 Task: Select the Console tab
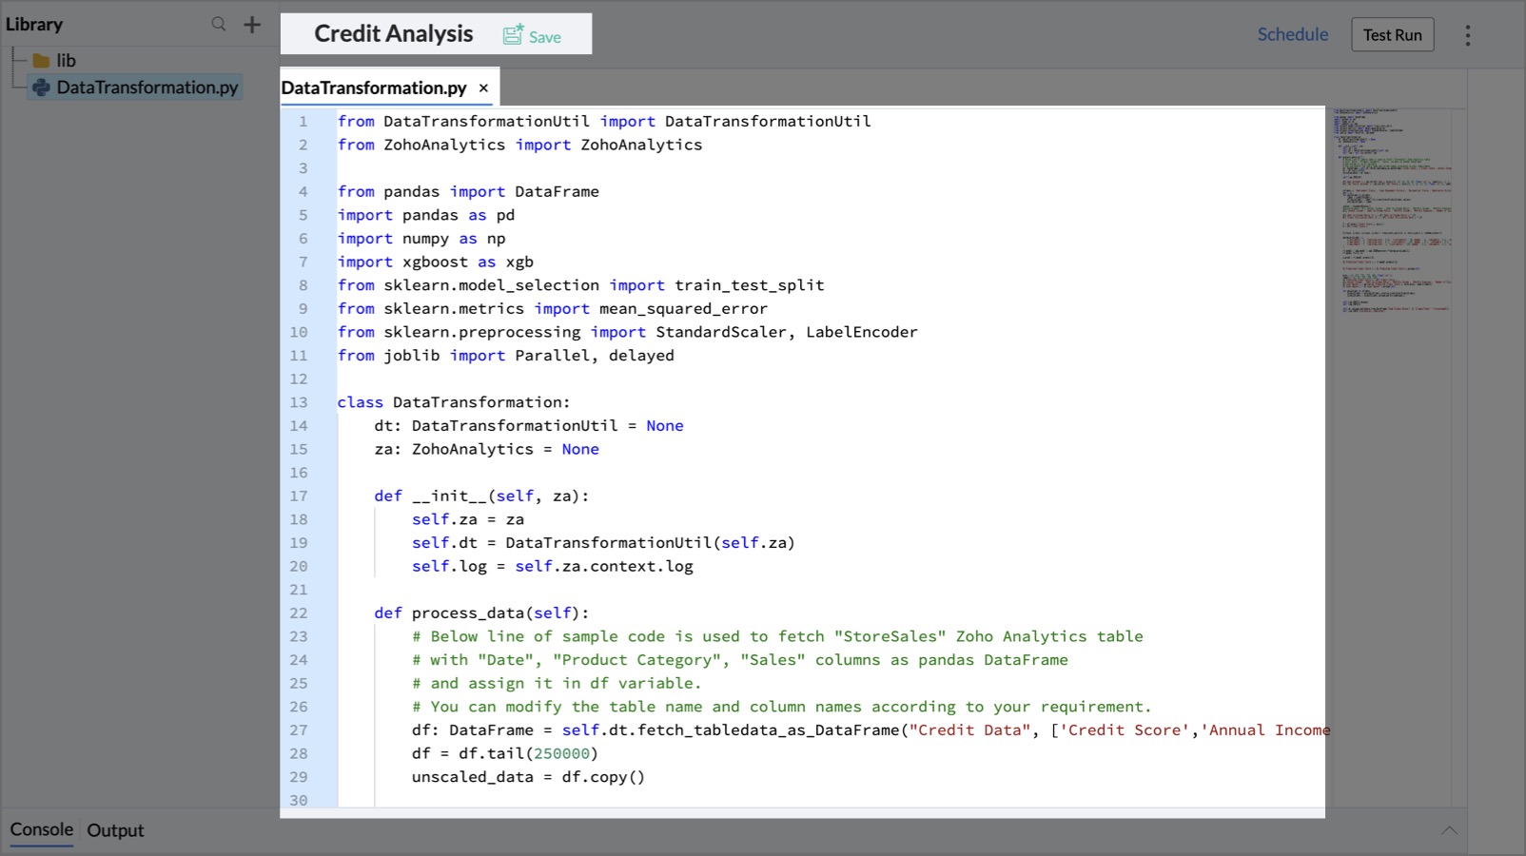pos(41,829)
